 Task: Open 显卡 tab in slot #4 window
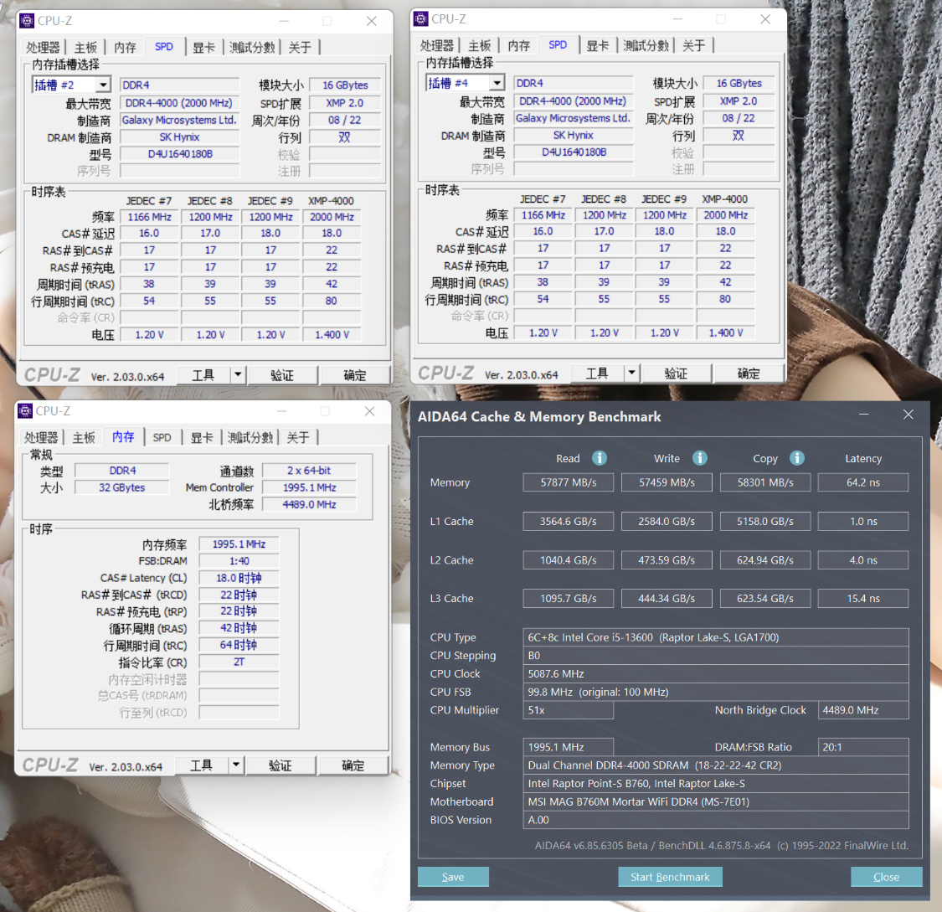coord(599,46)
